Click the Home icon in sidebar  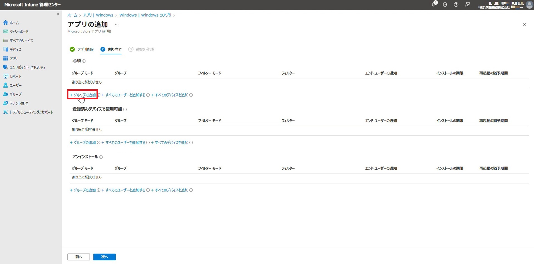click(6, 23)
